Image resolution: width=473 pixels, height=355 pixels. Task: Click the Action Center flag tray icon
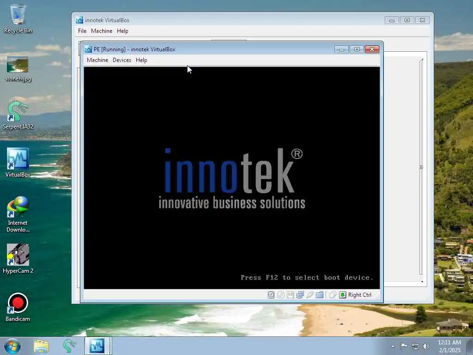(x=404, y=346)
